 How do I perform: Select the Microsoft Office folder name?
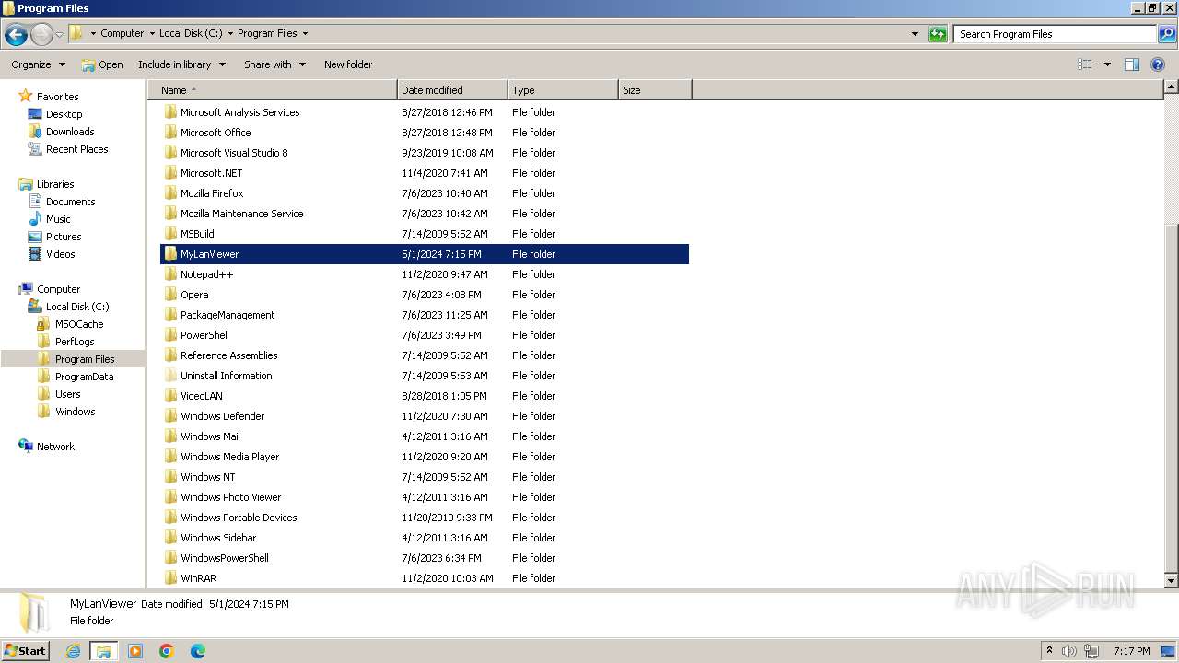pyautogui.click(x=216, y=133)
